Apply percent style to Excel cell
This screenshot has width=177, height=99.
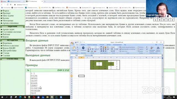(115, 49)
